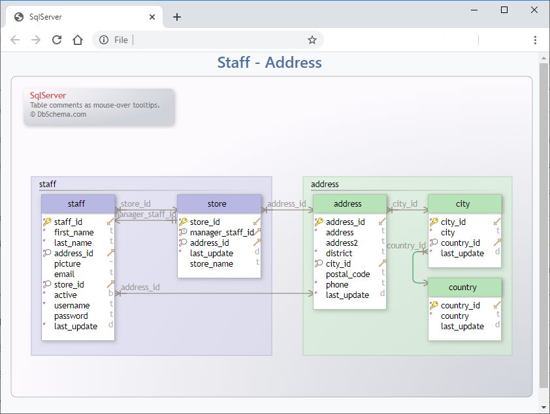Click the store table header
550x414 pixels.
(x=219, y=203)
